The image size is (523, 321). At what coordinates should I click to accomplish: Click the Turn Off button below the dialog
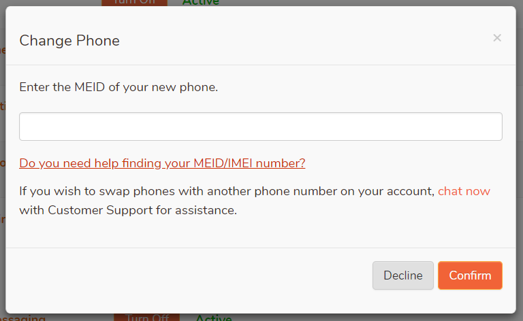pyautogui.click(x=146, y=317)
